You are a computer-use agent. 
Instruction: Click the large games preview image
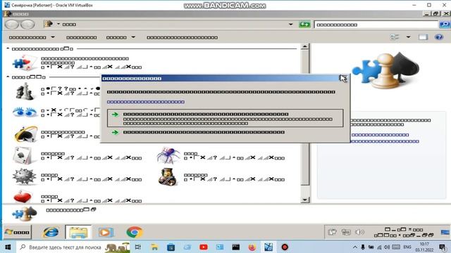[385, 70]
